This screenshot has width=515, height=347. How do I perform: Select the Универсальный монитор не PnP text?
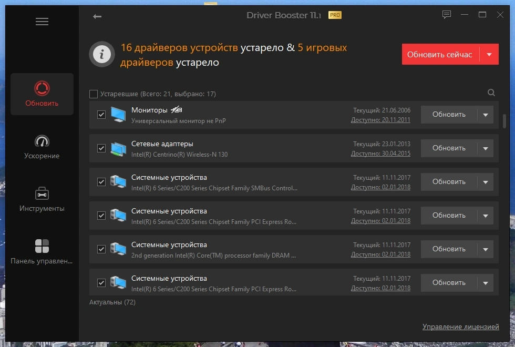click(x=178, y=121)
